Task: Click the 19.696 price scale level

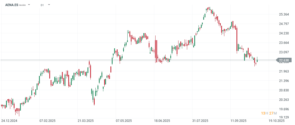Action: click(x=284, y=109)
